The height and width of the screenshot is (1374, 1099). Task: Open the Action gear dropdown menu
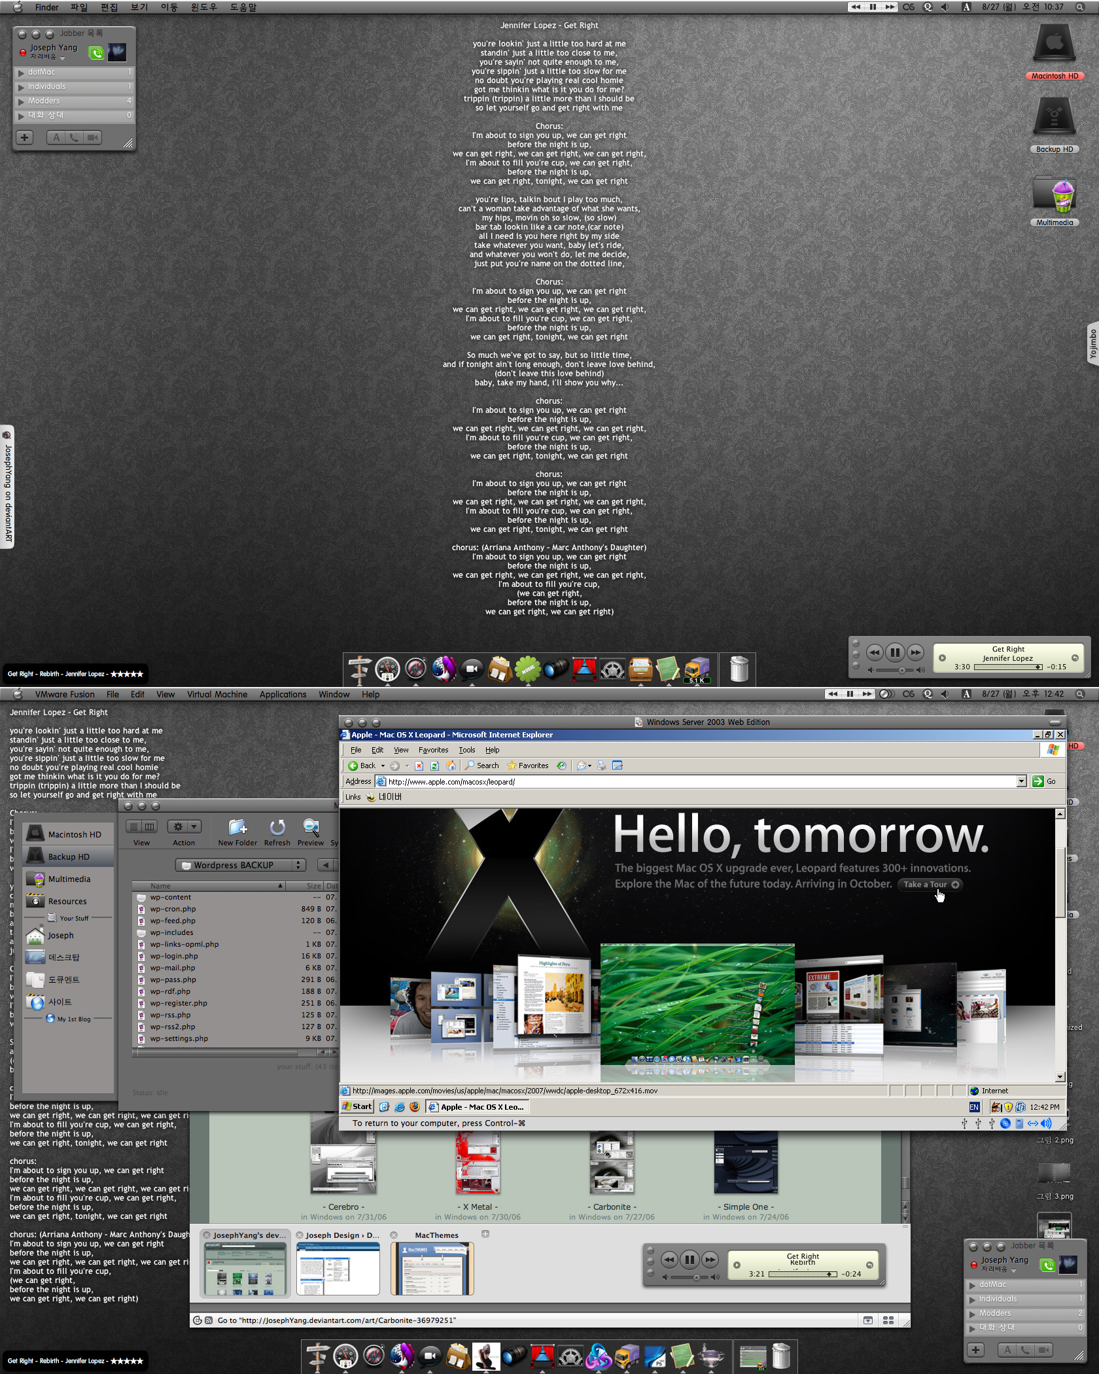[x=184, y=827]
